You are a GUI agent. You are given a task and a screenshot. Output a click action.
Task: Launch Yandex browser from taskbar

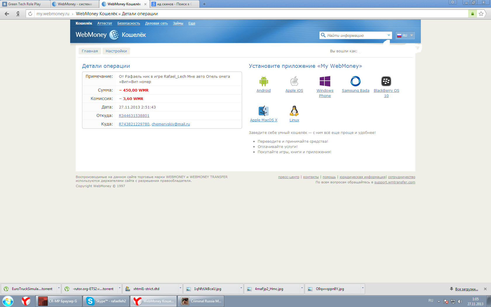[26, 301]
